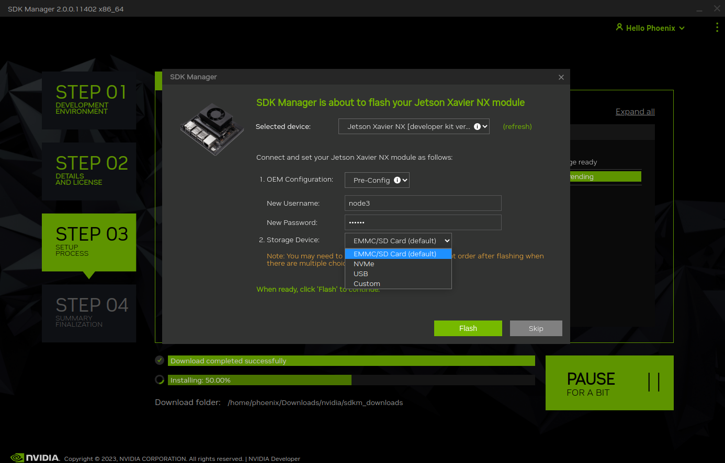This screenshot has width=725, height=463.
Task: Click the (refresh) device link
Action: point(517,126)
